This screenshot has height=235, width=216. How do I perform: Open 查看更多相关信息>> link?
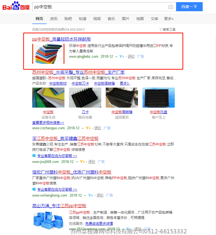48,123
